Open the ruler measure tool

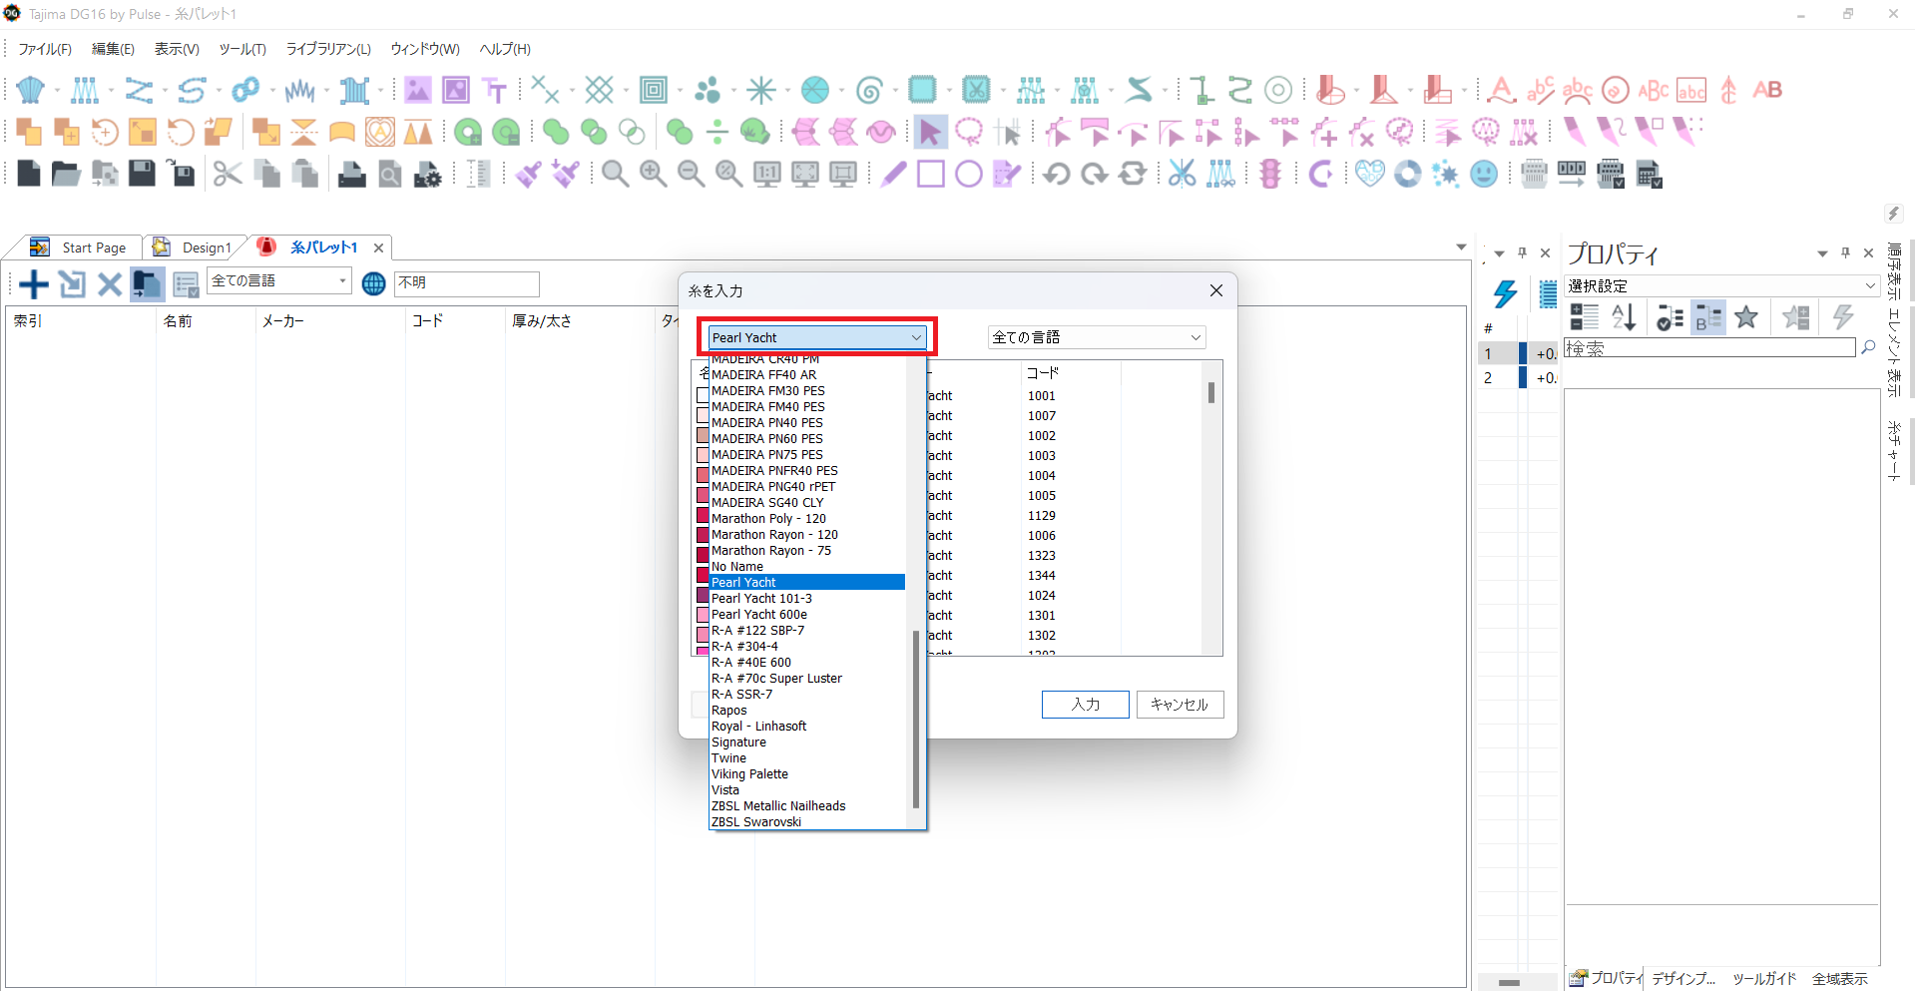click(x=478, y=174)
